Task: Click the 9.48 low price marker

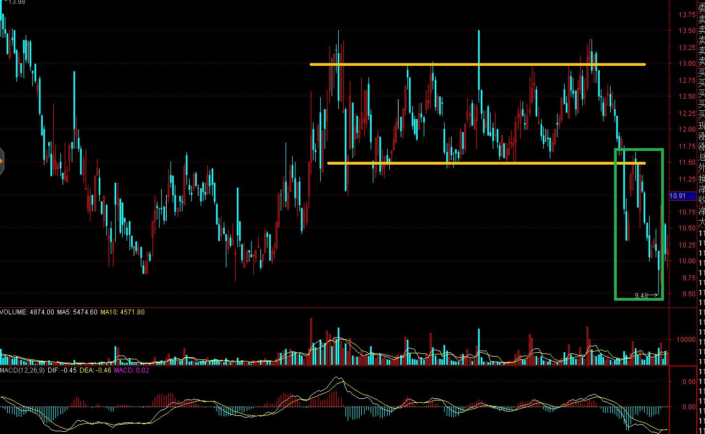Action: click(641, 296)
